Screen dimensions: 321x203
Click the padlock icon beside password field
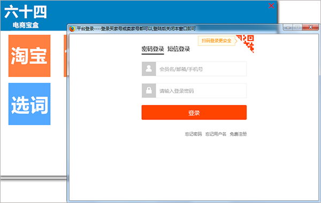coord(149,91)
